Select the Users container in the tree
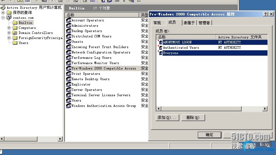This screenshot has width=276, height=155. 23,43
